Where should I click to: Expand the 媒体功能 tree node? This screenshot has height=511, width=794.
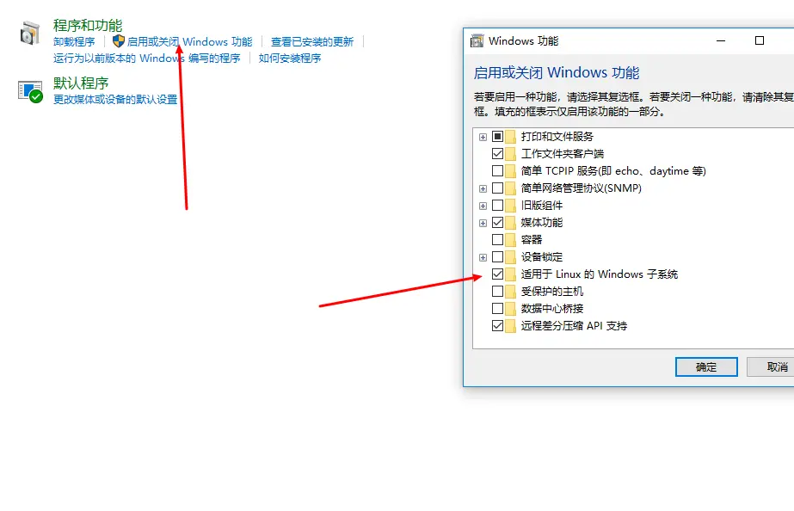pyautogui.click(x=483, y=224)
